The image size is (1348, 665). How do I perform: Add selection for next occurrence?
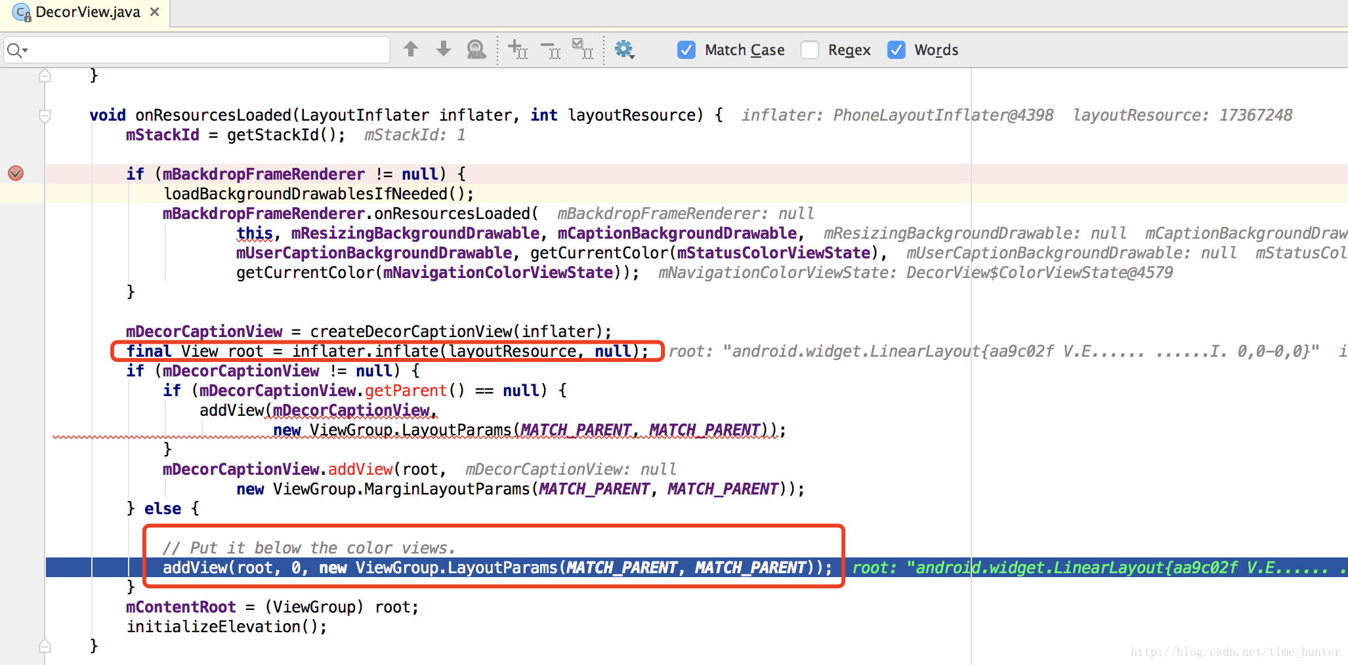[x=518, y=49]
